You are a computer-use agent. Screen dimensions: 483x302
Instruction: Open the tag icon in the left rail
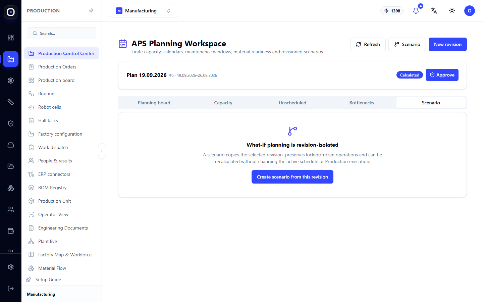click(11, 102)
